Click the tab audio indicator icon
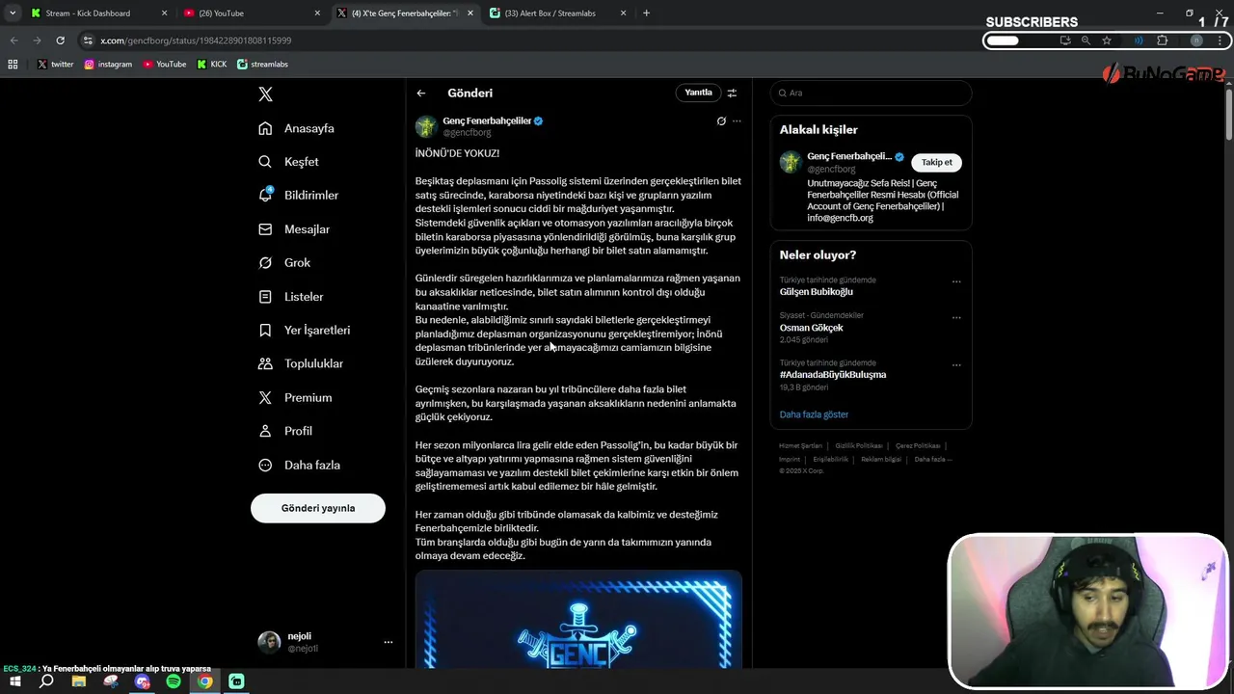 [x=1139, y=40]
